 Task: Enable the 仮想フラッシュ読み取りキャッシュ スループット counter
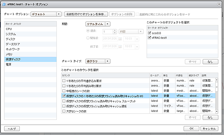(64, 101)
